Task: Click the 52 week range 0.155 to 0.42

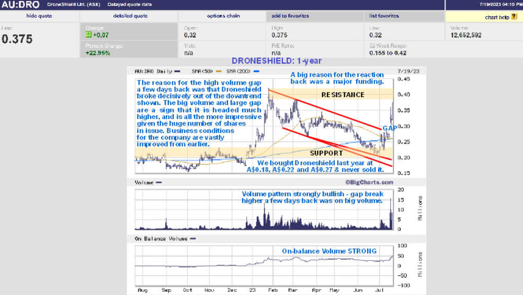Action: coord(388,53)
